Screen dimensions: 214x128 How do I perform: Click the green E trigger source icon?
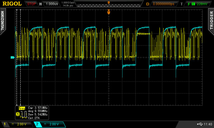coord(193,4)
